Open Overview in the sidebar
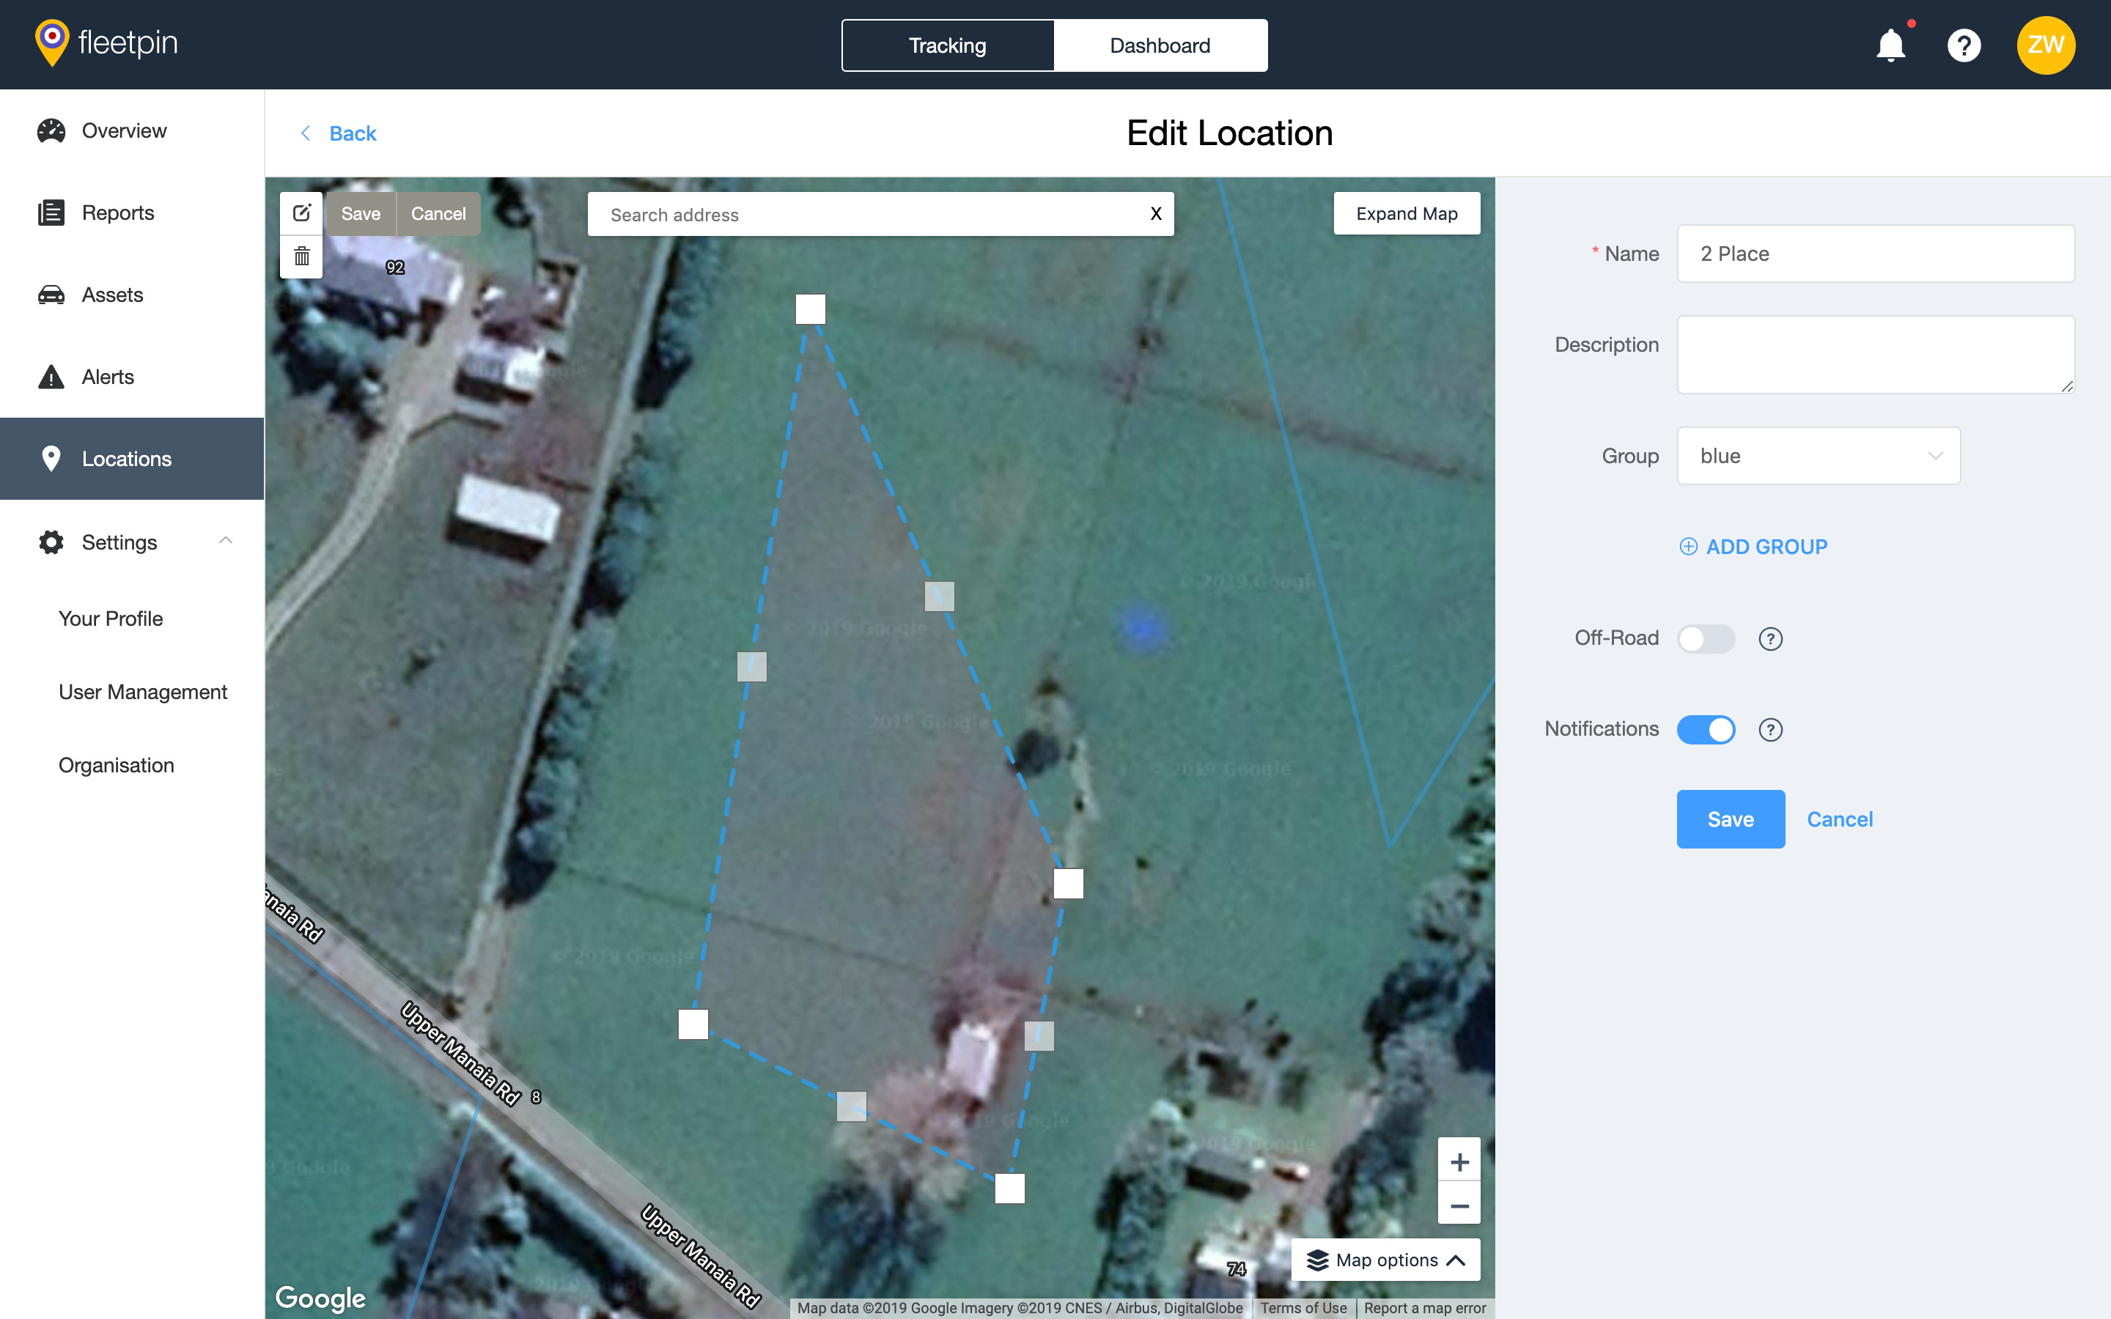Viewport: 2111px width, 1319px height. (132, 131)
